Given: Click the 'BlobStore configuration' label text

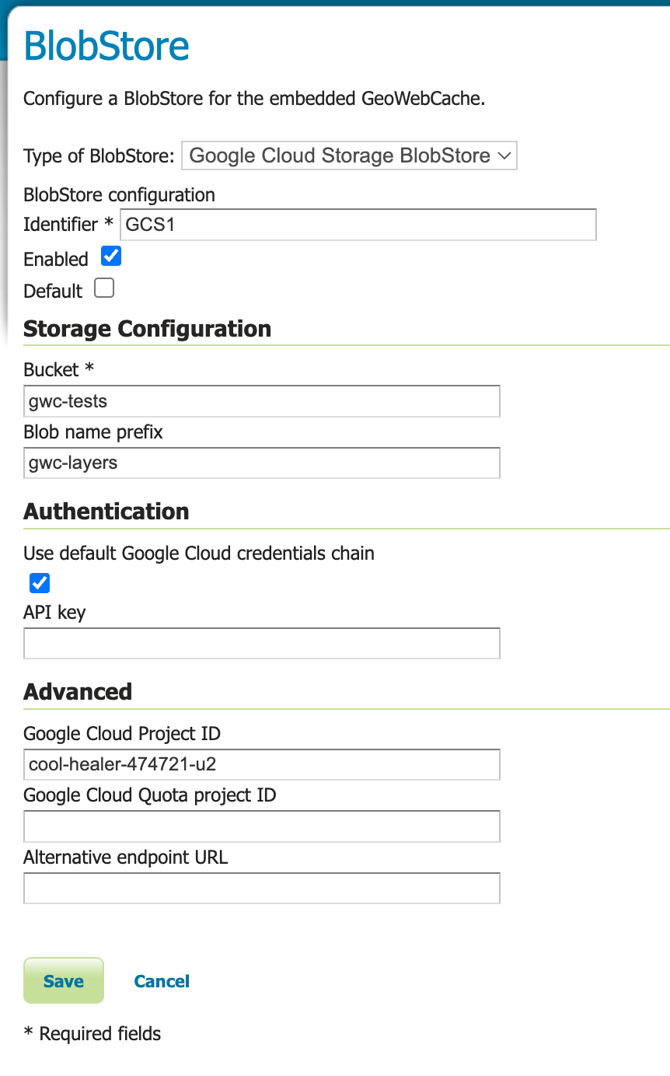Looking at the screenshot, I should 119,194.
